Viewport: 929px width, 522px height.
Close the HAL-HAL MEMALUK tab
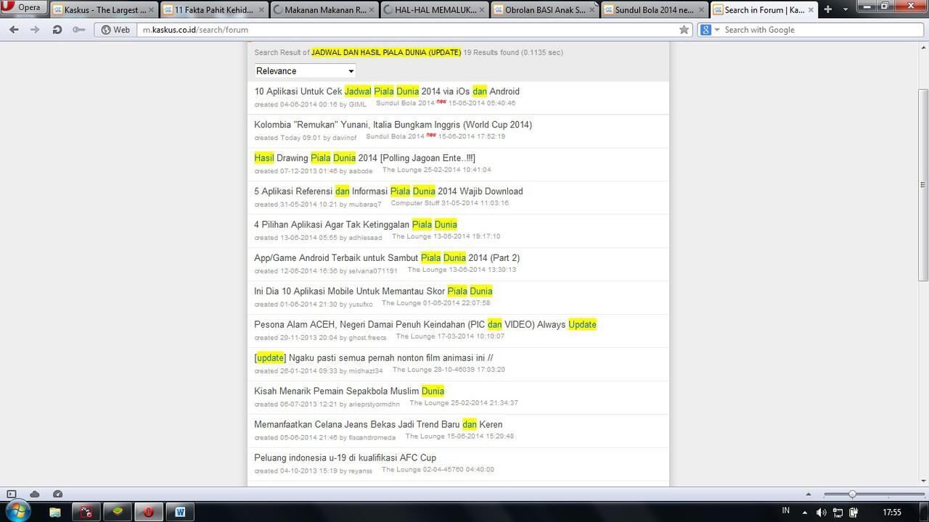482,10
